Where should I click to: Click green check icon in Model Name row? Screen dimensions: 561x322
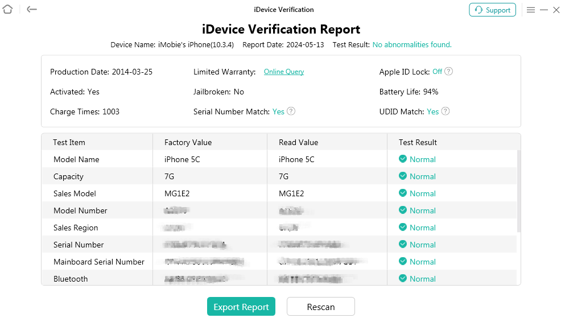tap(403, 159)
